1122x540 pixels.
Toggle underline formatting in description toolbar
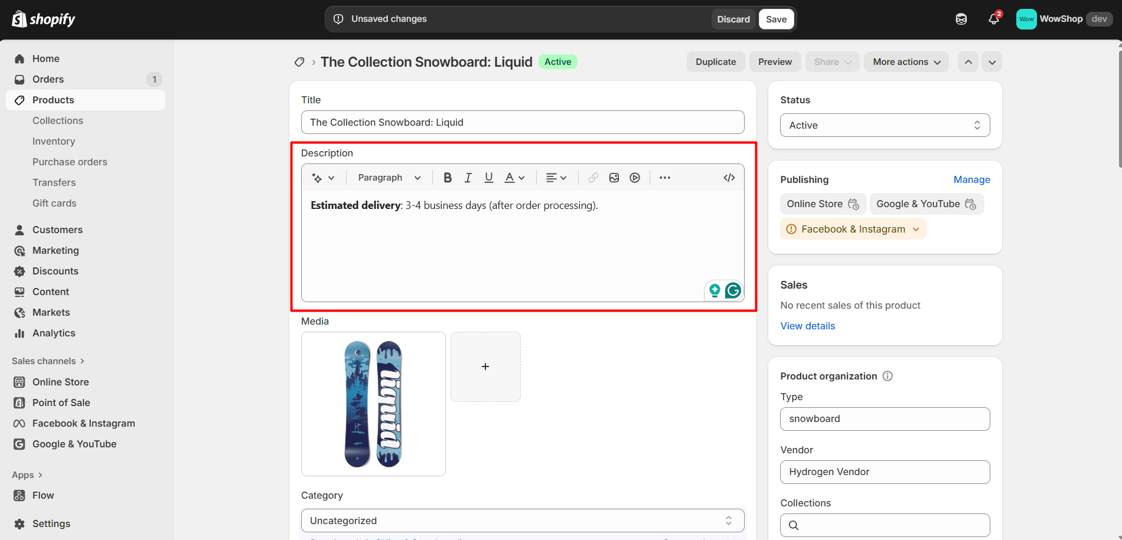[x=488, y=178]
